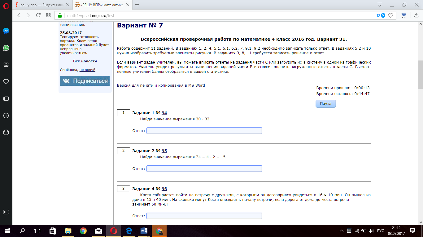The width and height of the screenshot is (423, 237).
Task: Click the ad blocker shield badge
Action: tap(381, 15)
